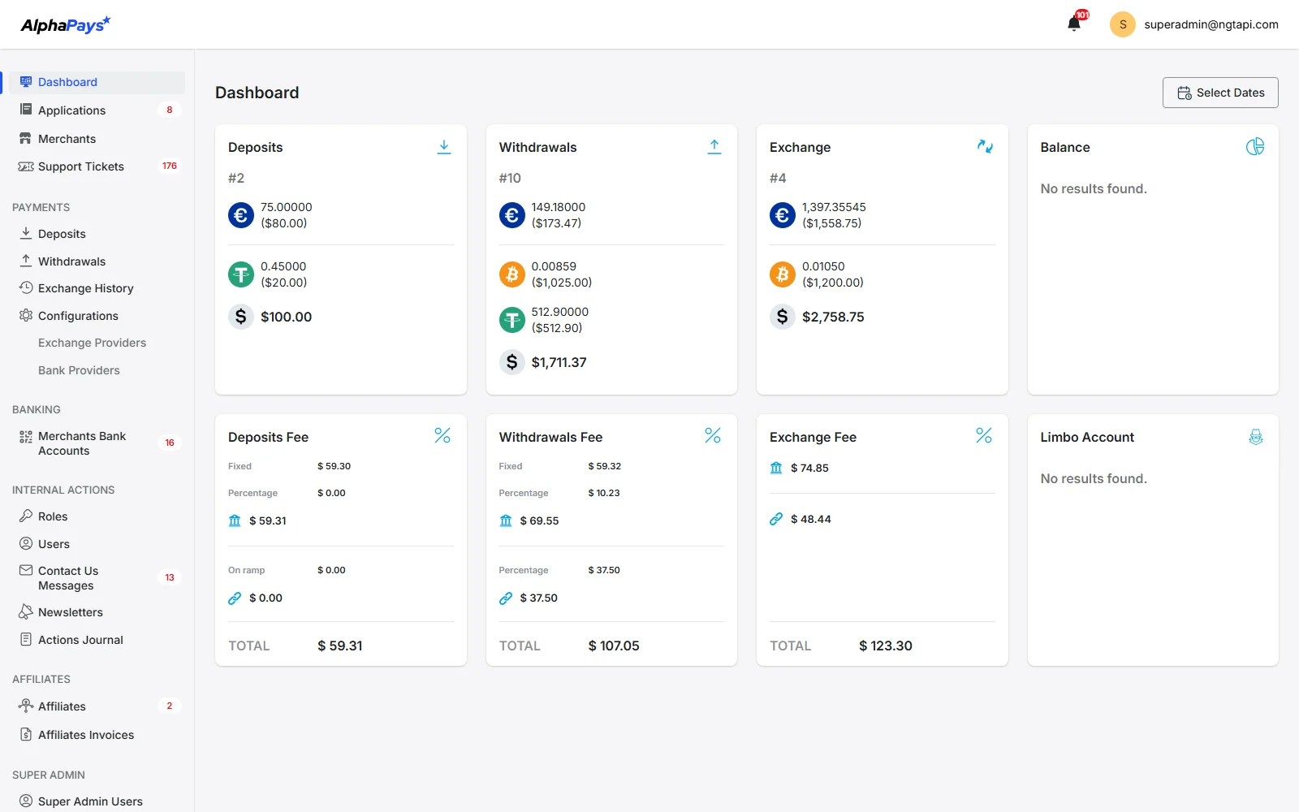Viewport: 1299px width, 812px height.
Task: Click the upload icon on Withdrawals card
Action: tap(714, 147)
